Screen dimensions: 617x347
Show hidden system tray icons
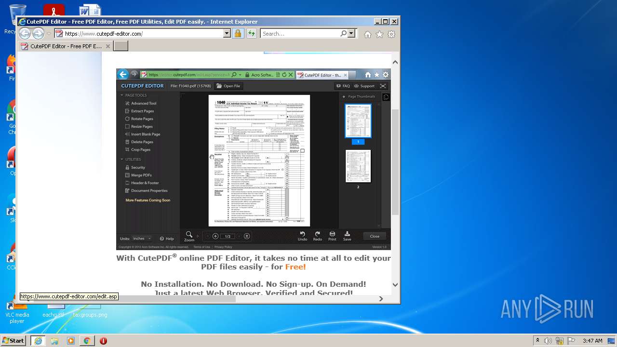(537, 341)
